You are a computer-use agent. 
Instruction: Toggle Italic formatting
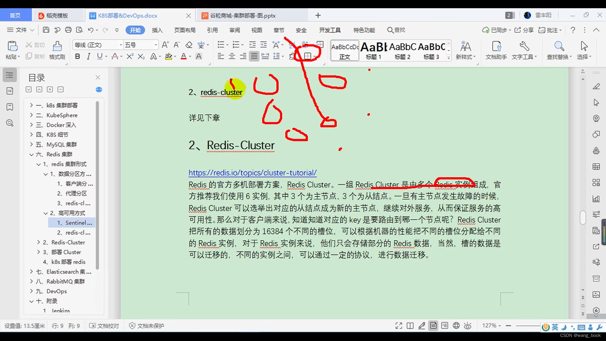click(88, 57)
